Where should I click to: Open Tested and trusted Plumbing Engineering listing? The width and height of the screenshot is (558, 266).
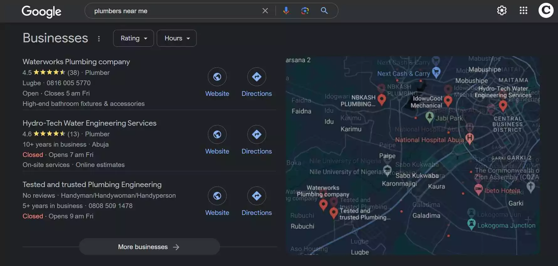click(92, 185)
